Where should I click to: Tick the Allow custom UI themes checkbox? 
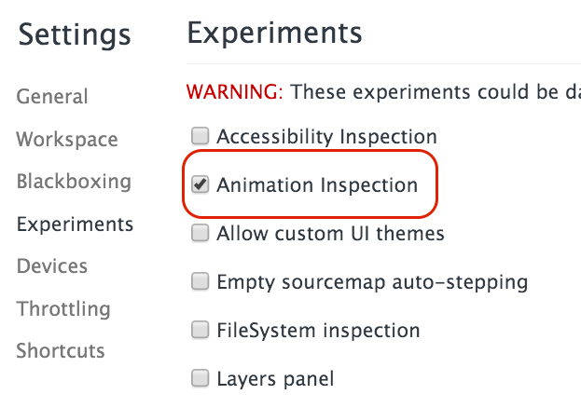point(200,234)
